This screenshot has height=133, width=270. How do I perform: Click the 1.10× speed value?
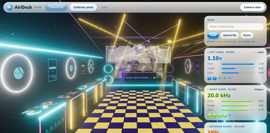pos(215,58)
